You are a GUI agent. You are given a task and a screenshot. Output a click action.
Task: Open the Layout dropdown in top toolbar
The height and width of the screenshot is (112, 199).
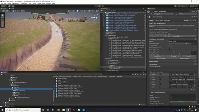(194, 6)
